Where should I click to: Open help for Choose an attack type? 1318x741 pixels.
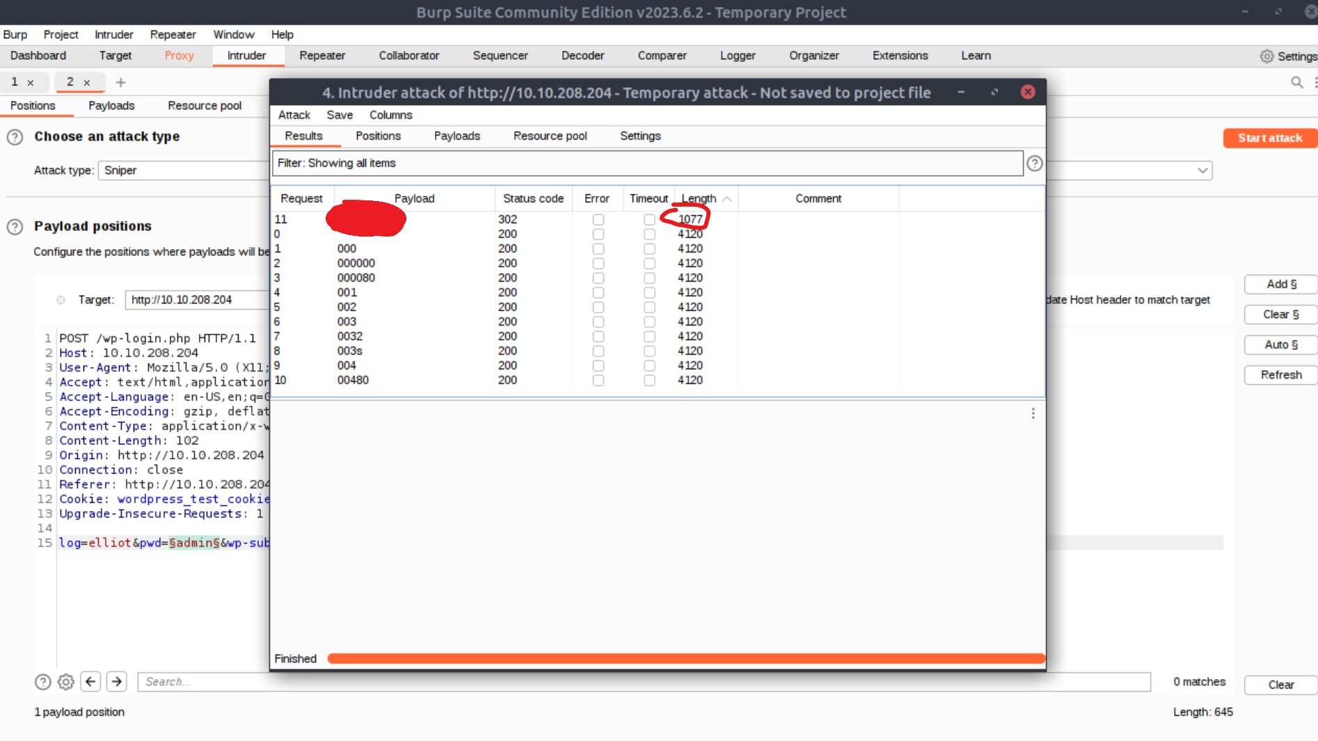point(15,137)
